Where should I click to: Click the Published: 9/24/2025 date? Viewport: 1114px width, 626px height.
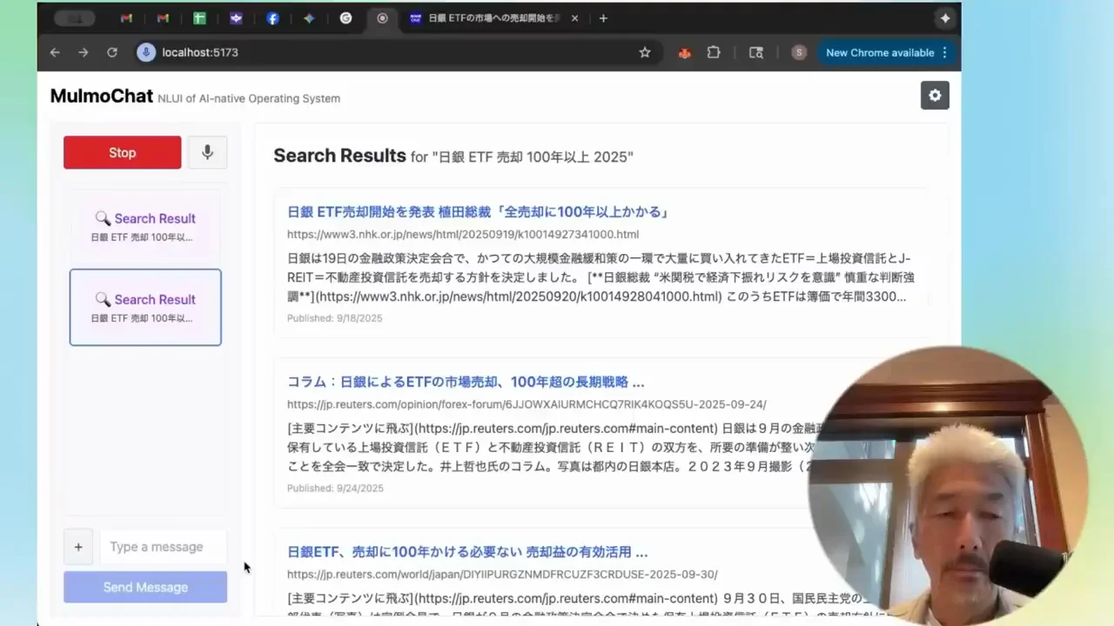[x=335, y=489]
